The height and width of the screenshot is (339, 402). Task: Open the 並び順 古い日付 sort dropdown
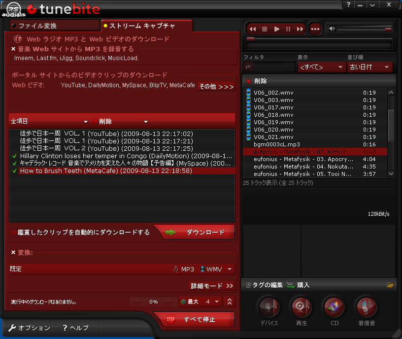370,67
